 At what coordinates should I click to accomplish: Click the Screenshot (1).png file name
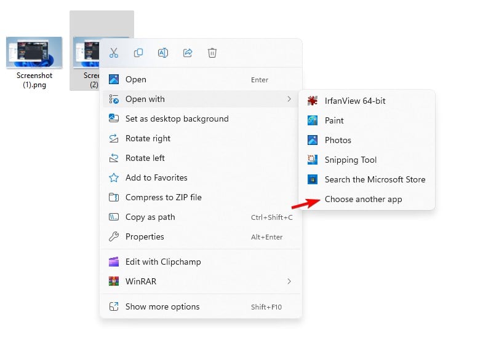pos(34,80)
